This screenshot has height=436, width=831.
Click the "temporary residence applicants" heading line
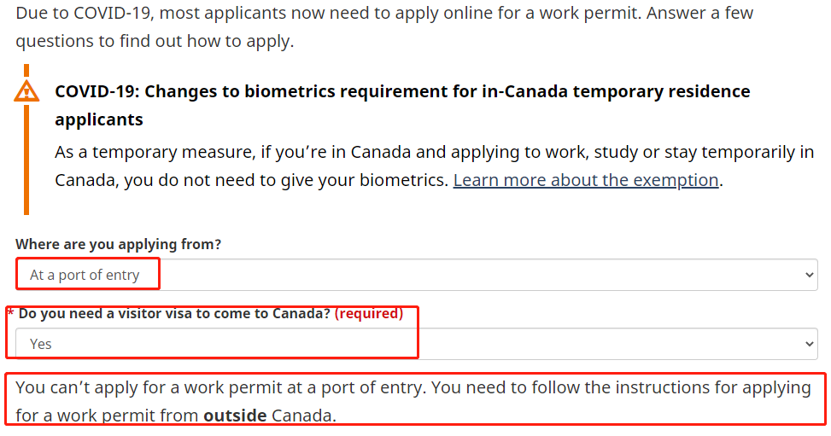[98, 119]
